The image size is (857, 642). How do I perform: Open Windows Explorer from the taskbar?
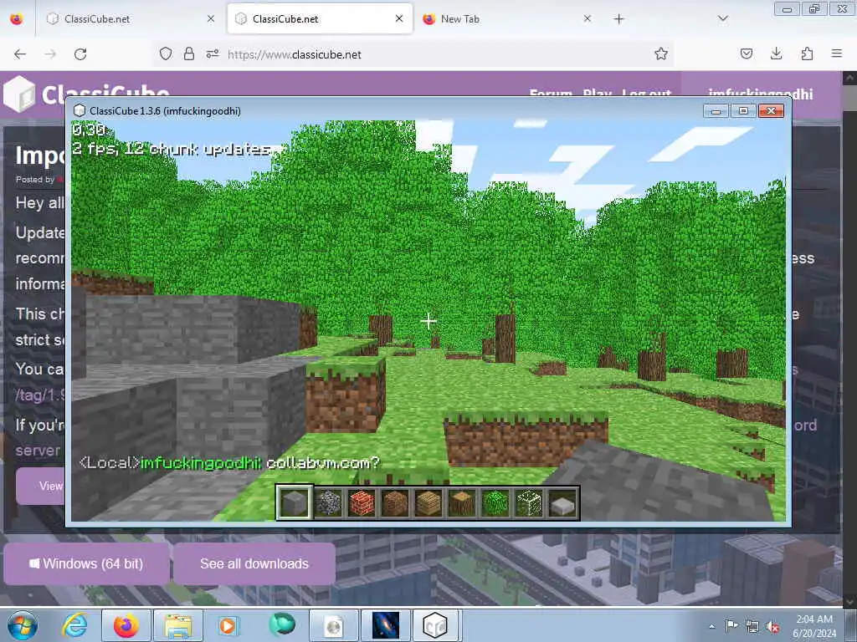pos(178,625)
